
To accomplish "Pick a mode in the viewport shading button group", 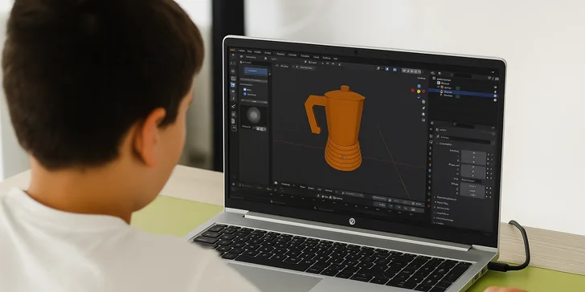I will [x=412, y=71].
